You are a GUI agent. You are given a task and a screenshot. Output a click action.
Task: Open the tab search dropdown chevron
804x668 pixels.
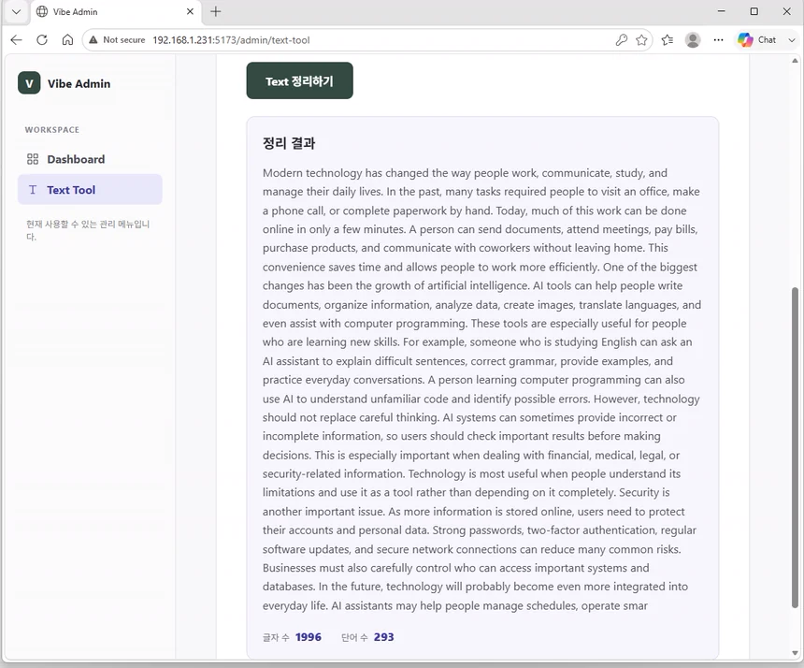pyautogui.click(x=17, y=11)
